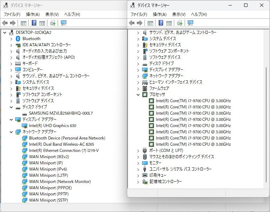The image size is (270, 212).
Task: Select the セキュリティ デバイス icon in right window
Action: coord(145,45)
